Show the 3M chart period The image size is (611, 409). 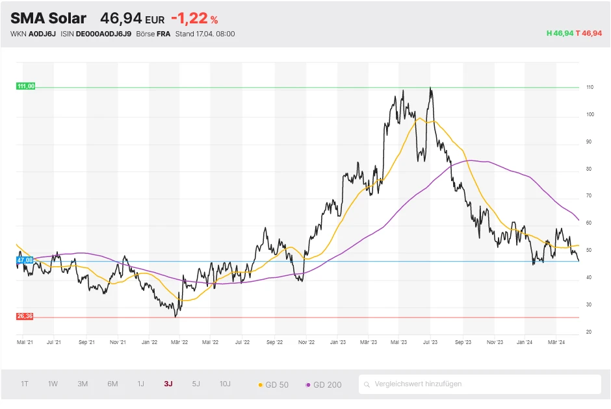pyautogui.click(x=83, y=384)
